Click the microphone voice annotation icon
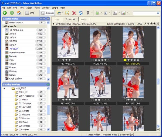The width and height of the screenshot is (162, 137). pyautogui.click(x=88, y=13)
